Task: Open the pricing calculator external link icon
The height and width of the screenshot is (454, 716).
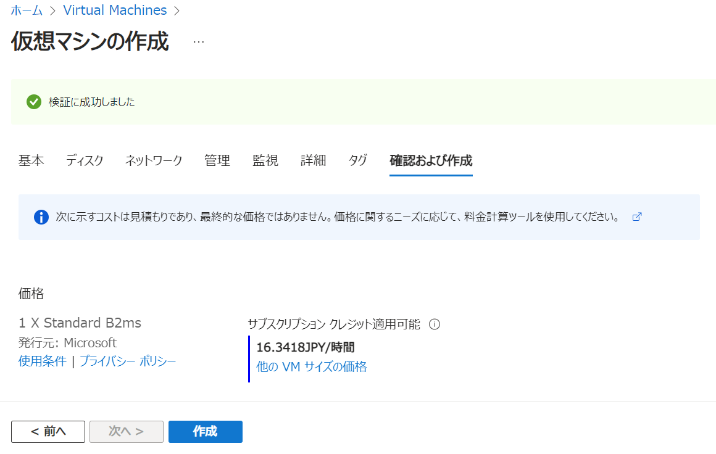Action: click(638, 217)
